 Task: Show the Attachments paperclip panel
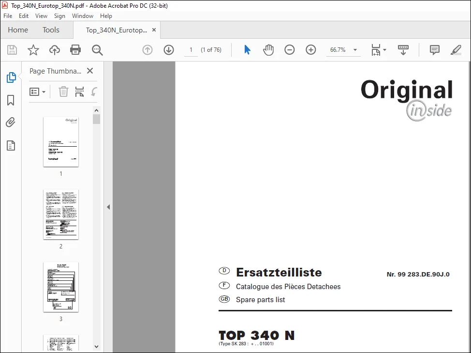[x=11, y=123]
